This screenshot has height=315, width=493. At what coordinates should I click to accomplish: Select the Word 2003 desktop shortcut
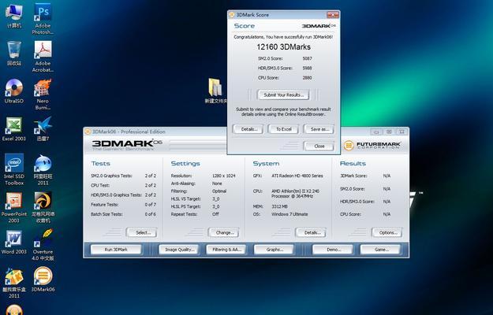(14, 242)
